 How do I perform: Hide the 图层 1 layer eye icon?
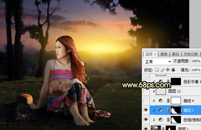[x=146, y=128]
